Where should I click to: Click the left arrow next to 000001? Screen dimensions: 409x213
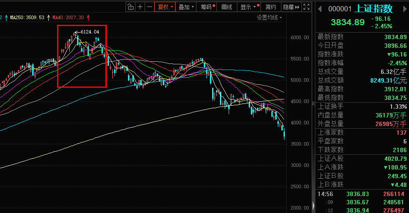point(319,9)
